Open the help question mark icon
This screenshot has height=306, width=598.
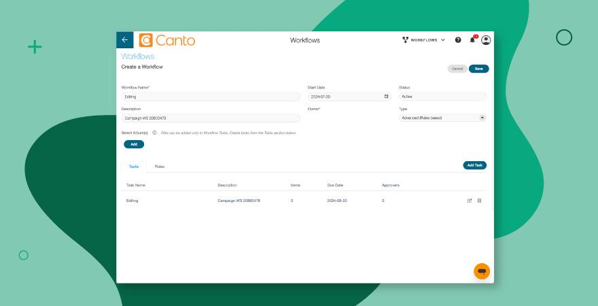(x=458, y=40)
